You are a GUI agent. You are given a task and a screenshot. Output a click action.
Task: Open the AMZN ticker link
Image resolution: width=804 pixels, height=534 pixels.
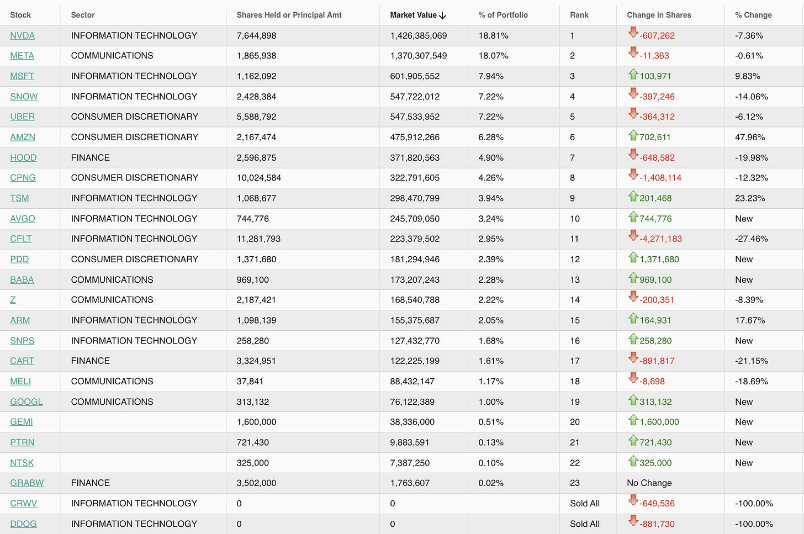click(x=23, y=137)
